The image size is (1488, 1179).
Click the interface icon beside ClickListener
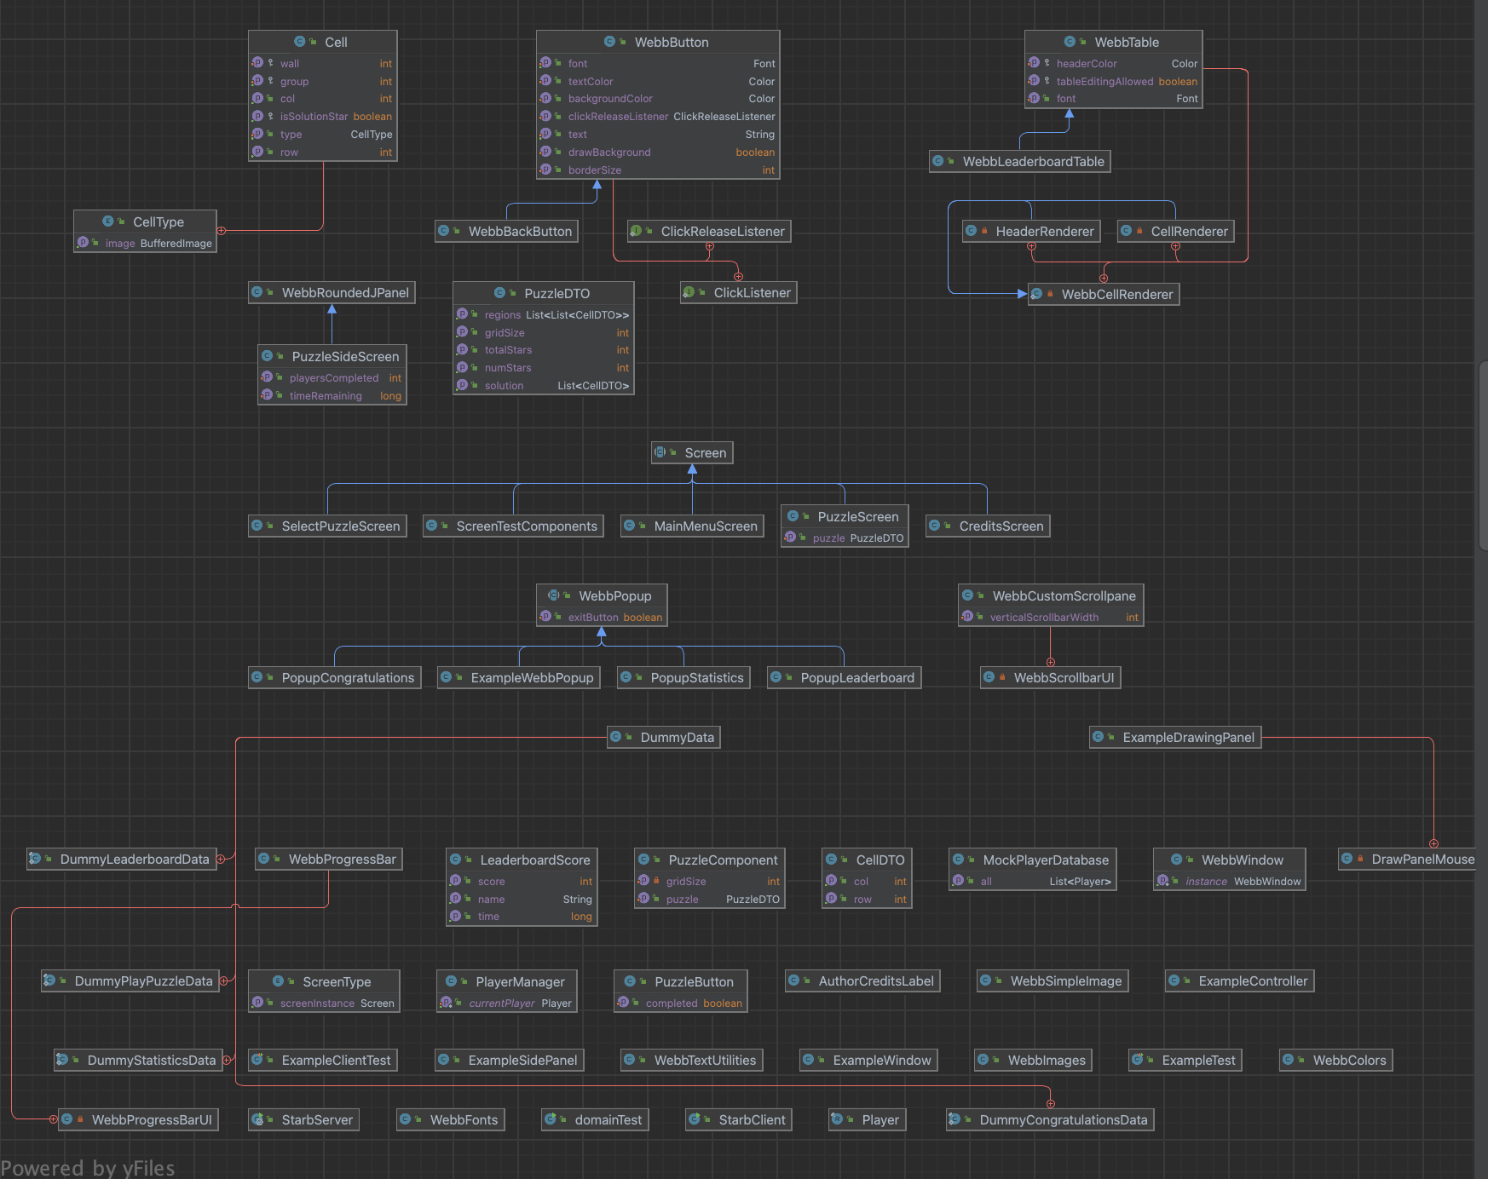689,292
